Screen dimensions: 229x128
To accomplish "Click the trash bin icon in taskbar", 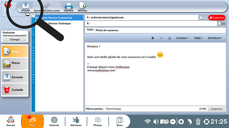I will tap(198, 122).
